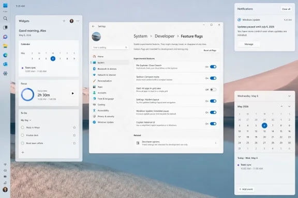Go to next month with the down chevron
This screenshot has height=198, width=298.
click(289, 107)
